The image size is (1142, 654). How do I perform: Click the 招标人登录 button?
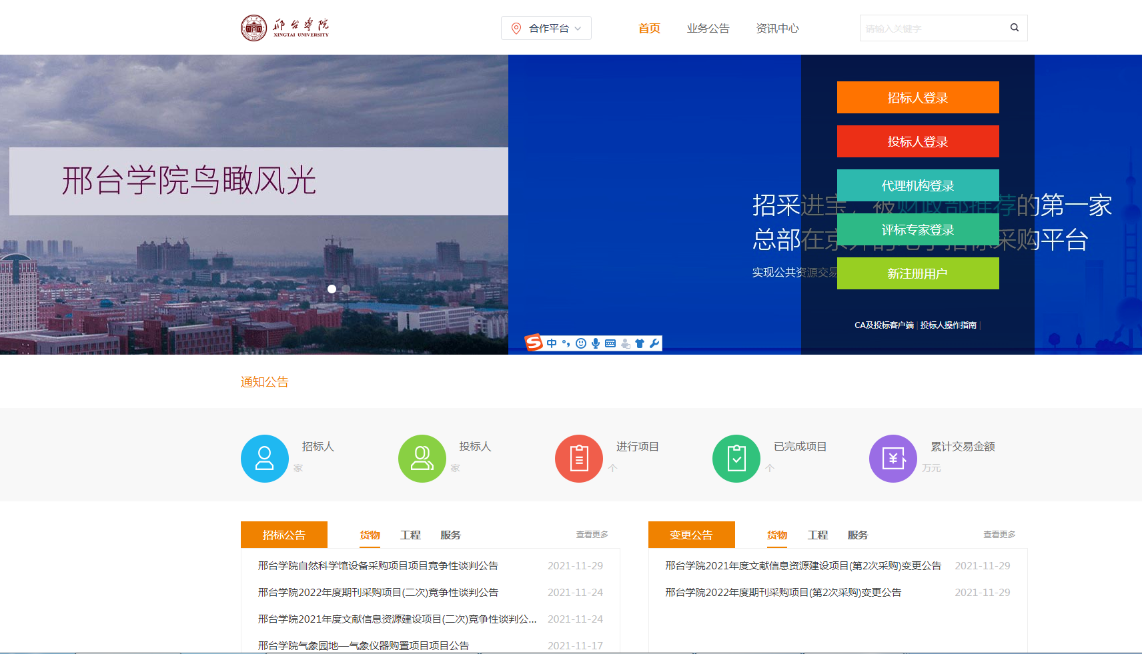tap(917, 97)
